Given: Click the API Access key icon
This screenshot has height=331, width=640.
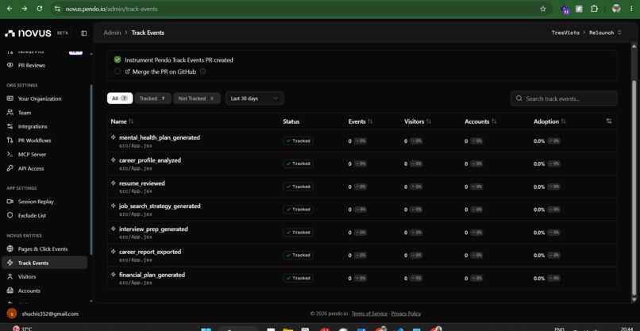Looking at the screenshot, I should (x=10, y=168).
